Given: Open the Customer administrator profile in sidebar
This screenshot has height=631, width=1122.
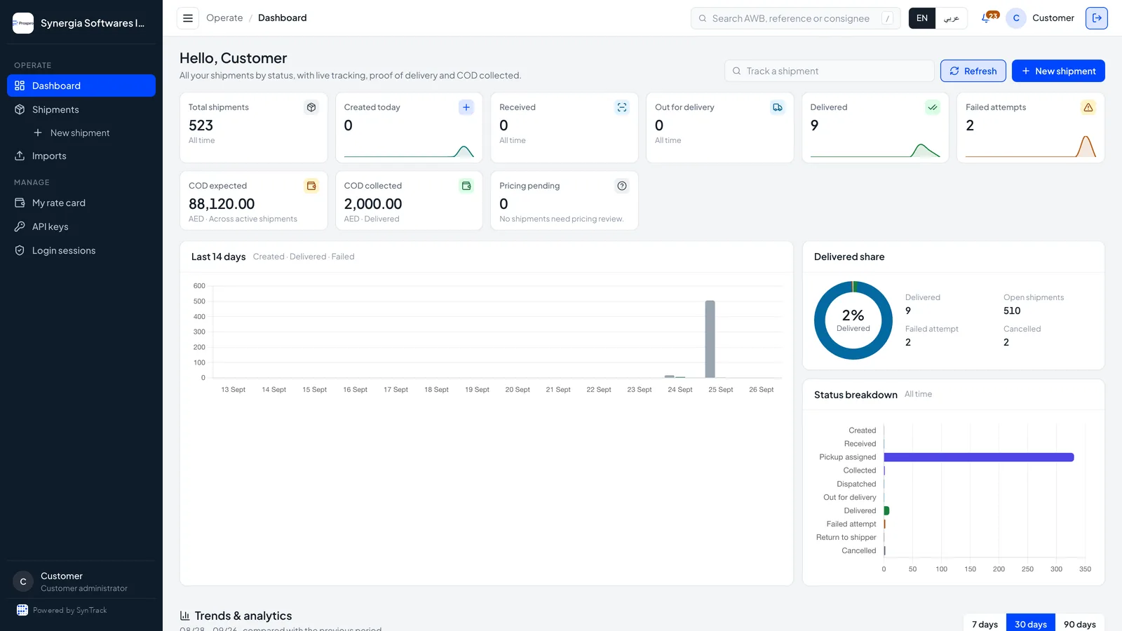Looking at the screenshot, I should [x=81, y=582].
